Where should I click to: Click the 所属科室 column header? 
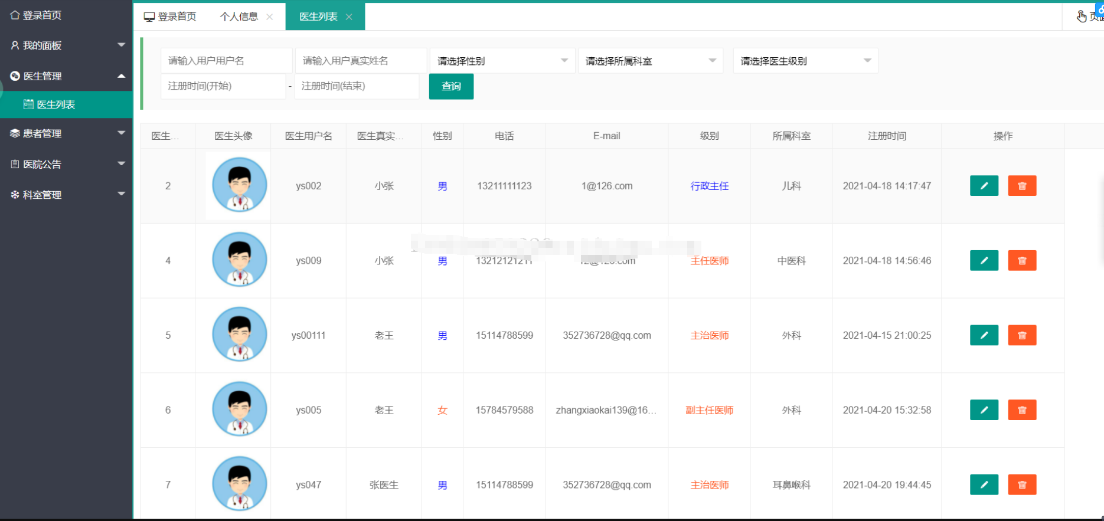click(x=791, y=136)
